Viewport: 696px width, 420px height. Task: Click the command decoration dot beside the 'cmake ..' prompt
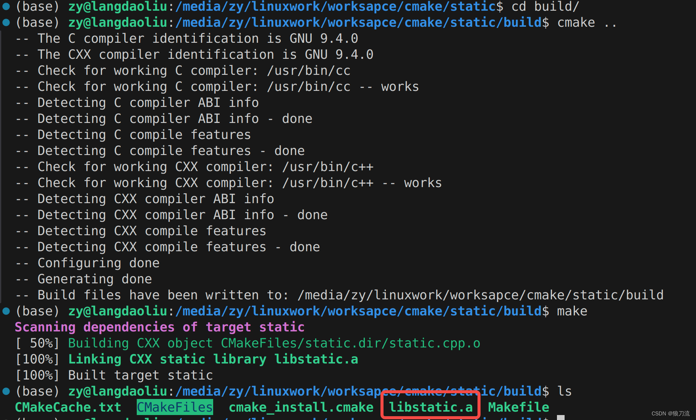point(6,22)
